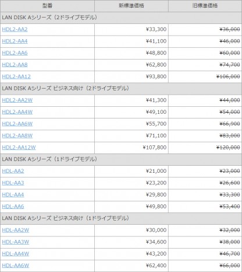Image resolution: width=242 pixels, height=272 pixels.
Task: Click the 新標準価格 column header
Action: (131, 6)
